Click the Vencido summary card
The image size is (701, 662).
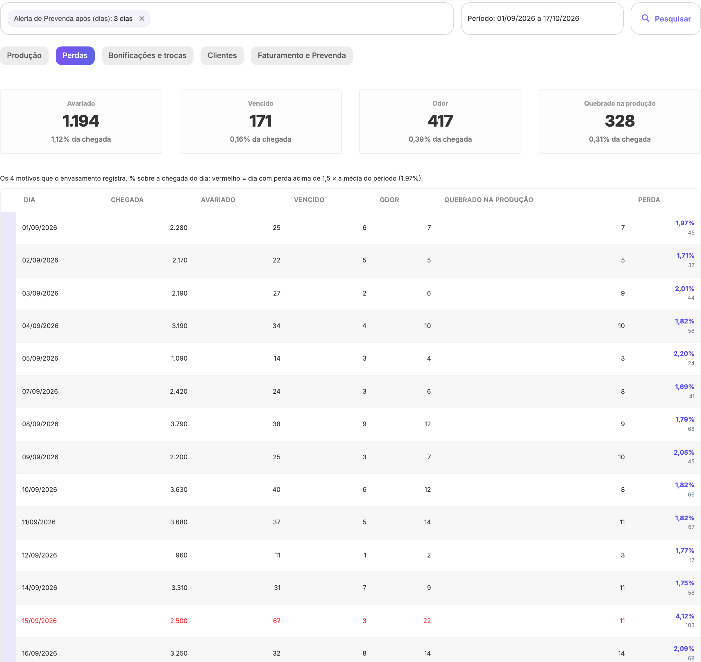pos(261,121)
